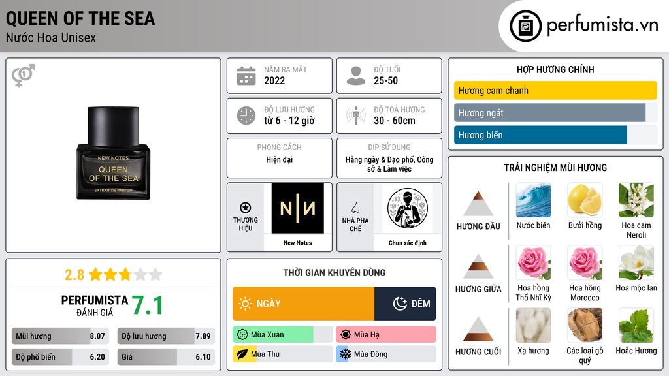The height and width of the screenshot is (376, 669).
Task: Select the Xạ hương note image
Action: [533, 325]
